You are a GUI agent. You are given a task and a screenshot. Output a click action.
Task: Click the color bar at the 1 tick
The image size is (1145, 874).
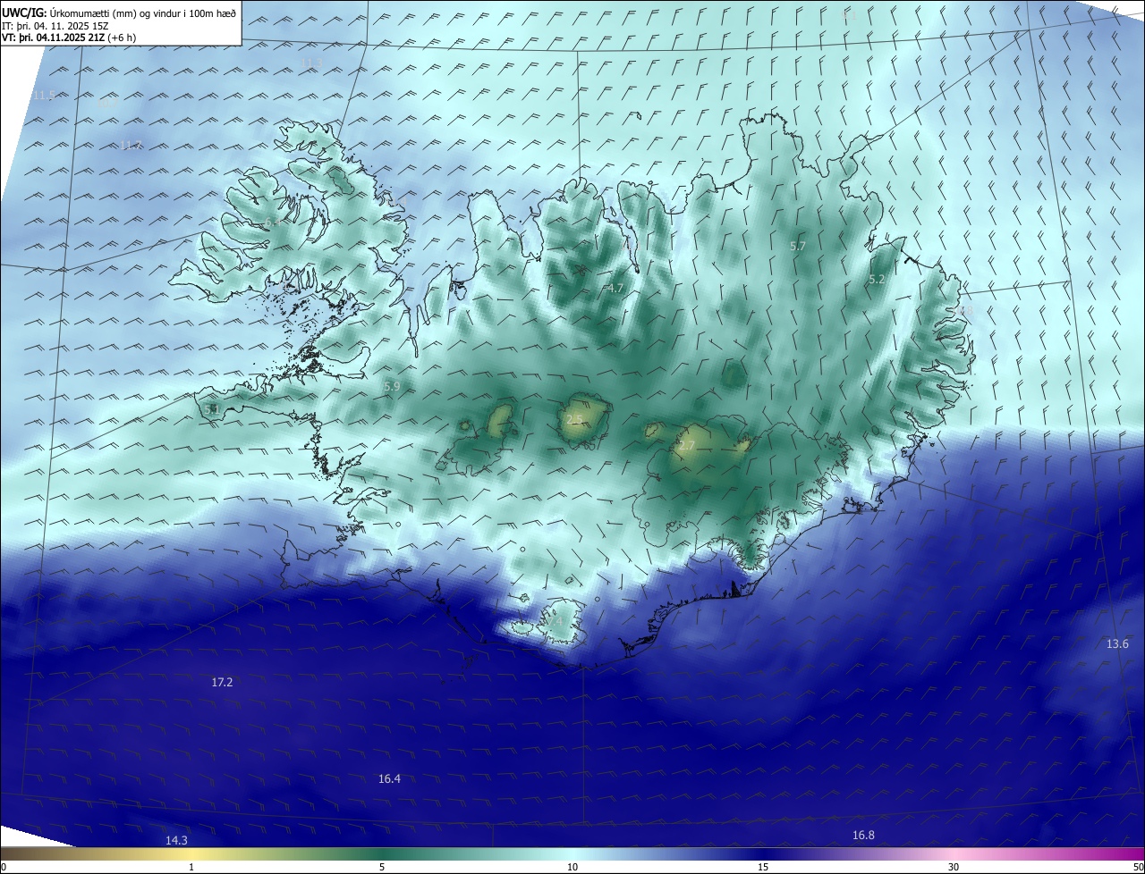click(x=191, y=867)
